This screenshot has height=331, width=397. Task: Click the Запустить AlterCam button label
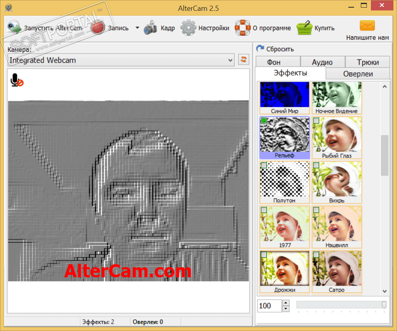tap(53, 28)
